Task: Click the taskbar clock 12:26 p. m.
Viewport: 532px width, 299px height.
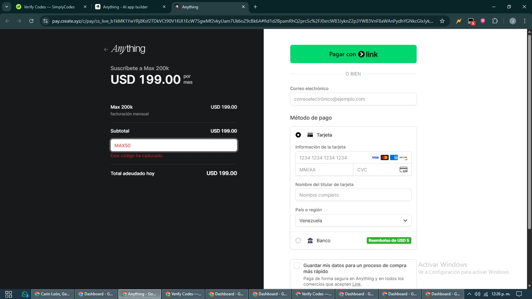Action: [501, 294]
